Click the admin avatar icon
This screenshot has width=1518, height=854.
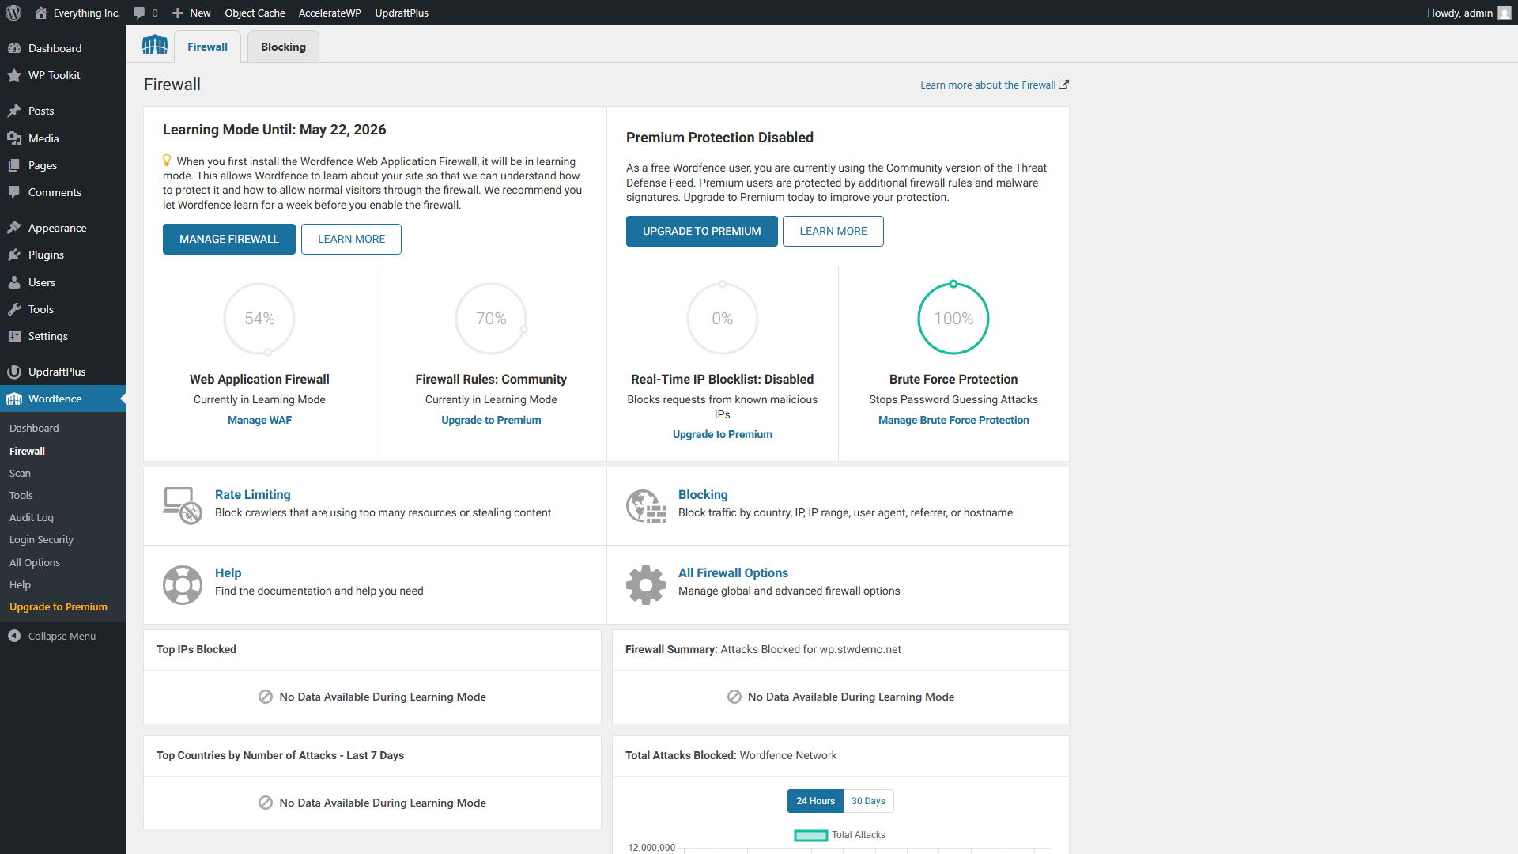coord(1505,13)
